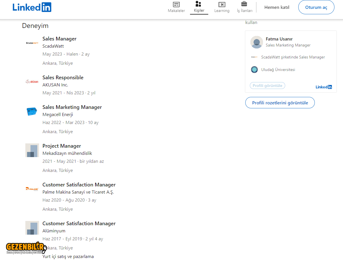
Task: Click the AKUSAN Inc. company name
Action: pyautogui.click(x=55, y=85)
